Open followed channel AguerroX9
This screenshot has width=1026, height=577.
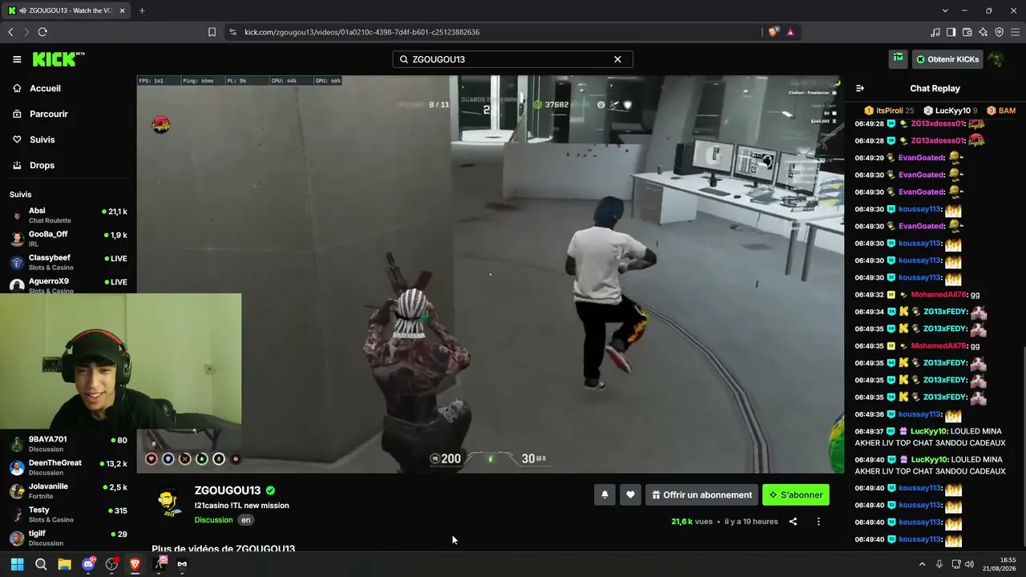pos(68,284)
